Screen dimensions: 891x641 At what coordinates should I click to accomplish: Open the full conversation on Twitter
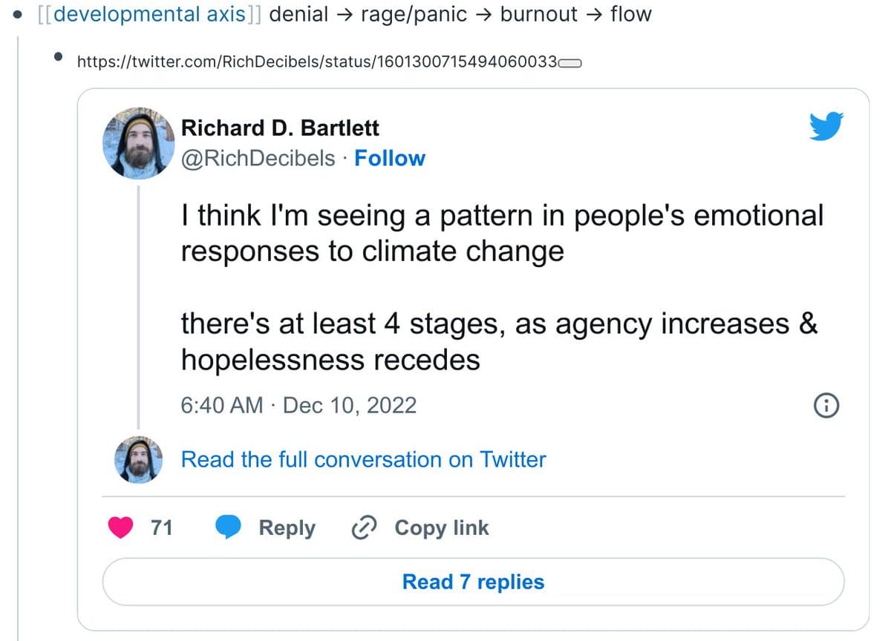tap(363, 459)
